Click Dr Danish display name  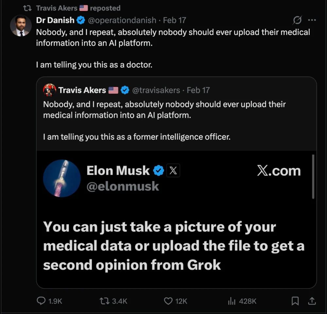(x=55, y=20)
